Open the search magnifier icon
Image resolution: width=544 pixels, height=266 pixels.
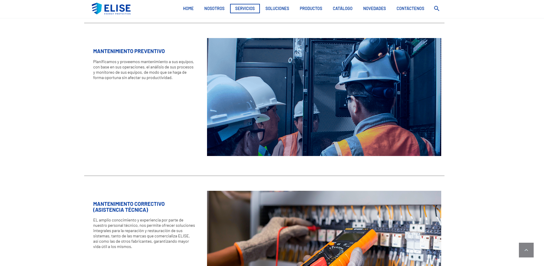pyautogui.click(x=436, y=9)
